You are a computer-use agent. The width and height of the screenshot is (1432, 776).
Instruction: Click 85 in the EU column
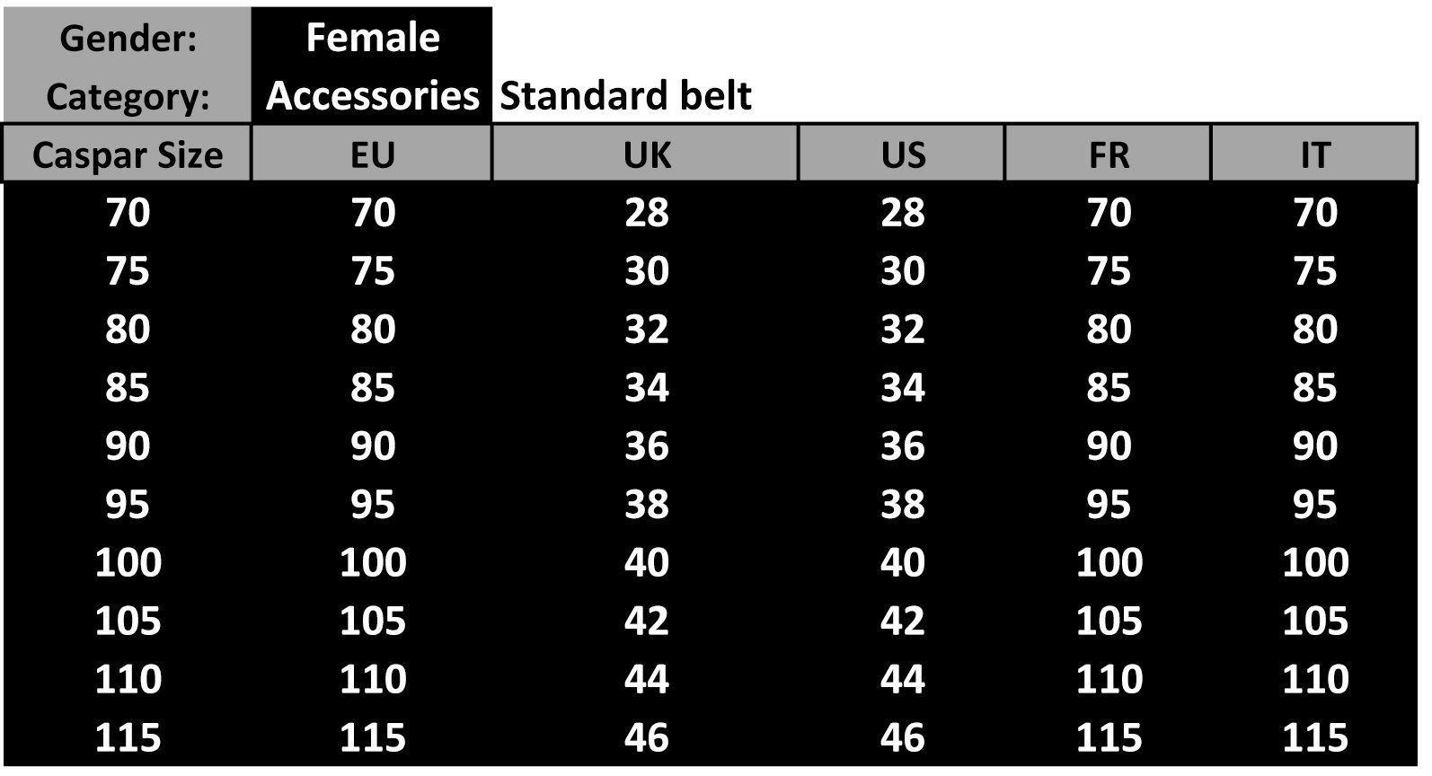click(x=372, y=387)
